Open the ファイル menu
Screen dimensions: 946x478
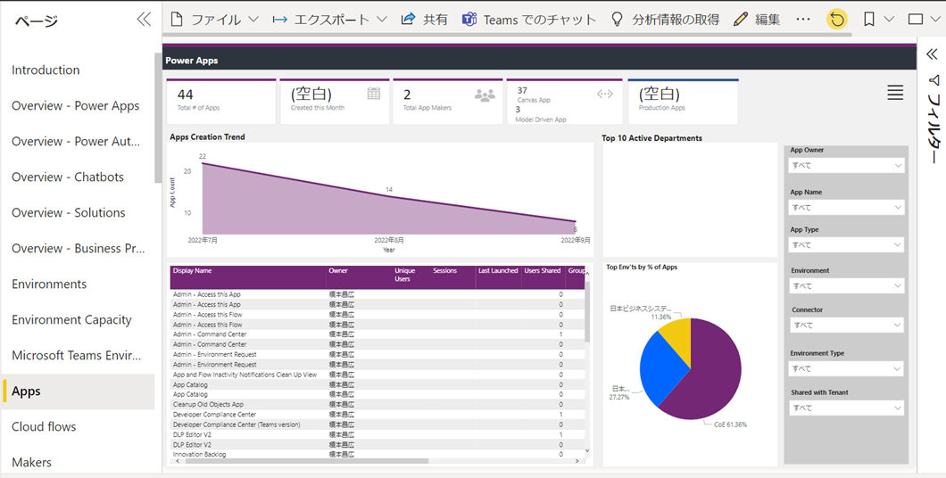pos(214,20)
